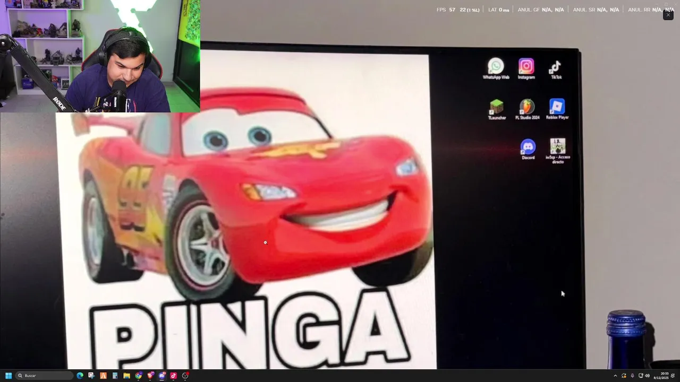Launch FL Studio 2024 desktop icon
Image resolution: width=680 pixels, height=382 pixels.
coord(527,109)
